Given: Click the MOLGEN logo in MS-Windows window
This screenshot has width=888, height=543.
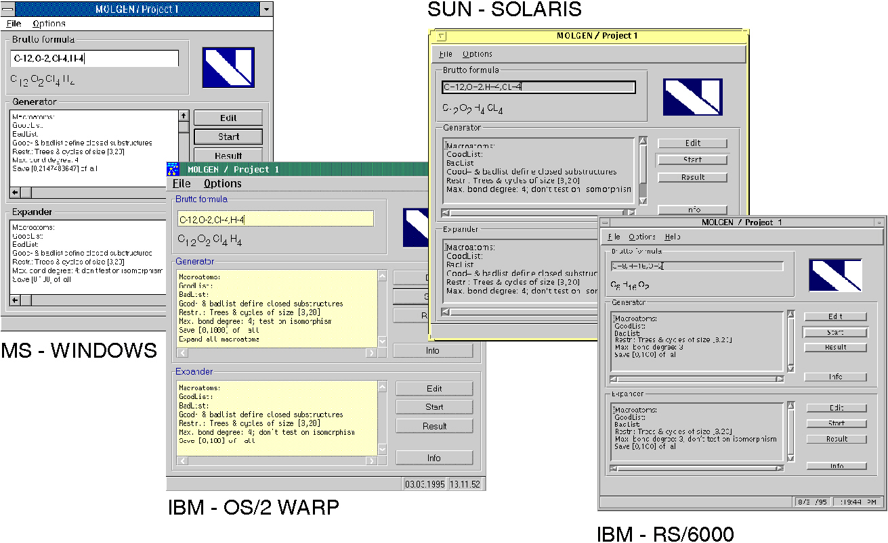Looking at the screenshot, I should [x=228, y=67].
